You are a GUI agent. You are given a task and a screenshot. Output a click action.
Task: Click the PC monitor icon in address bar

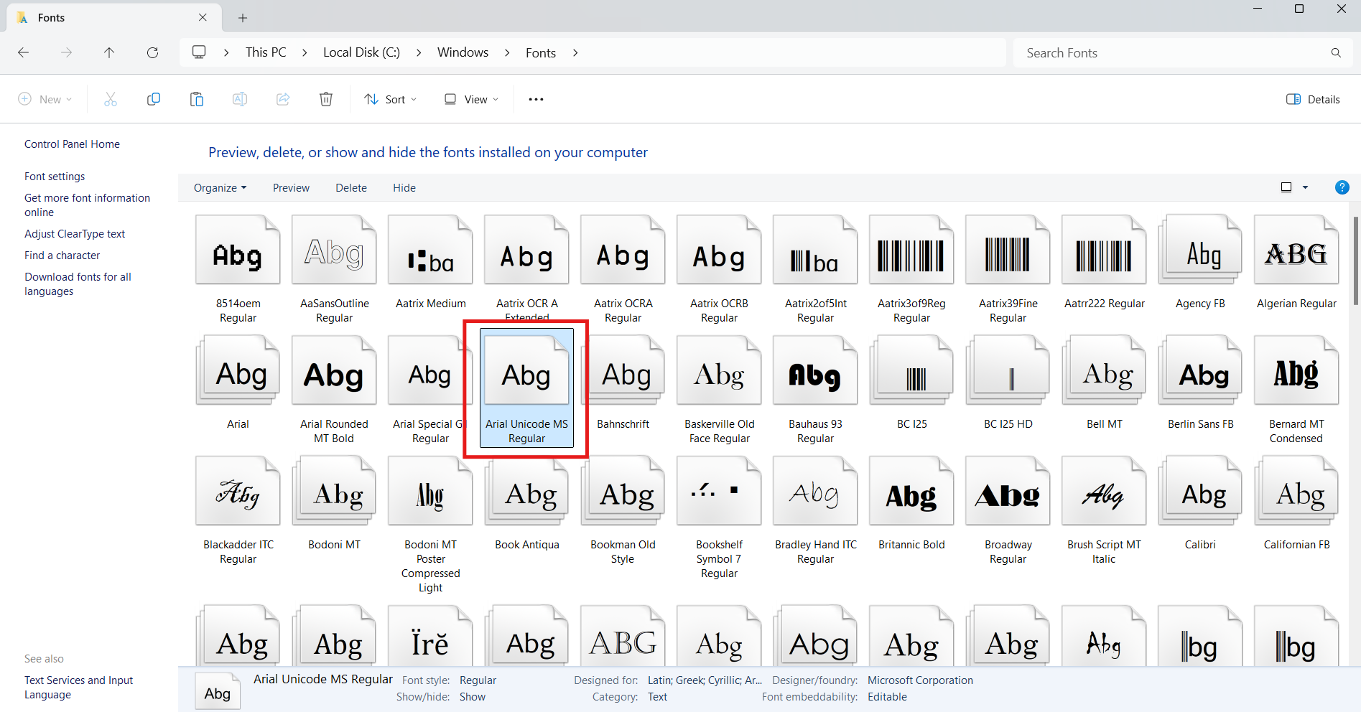199,52
